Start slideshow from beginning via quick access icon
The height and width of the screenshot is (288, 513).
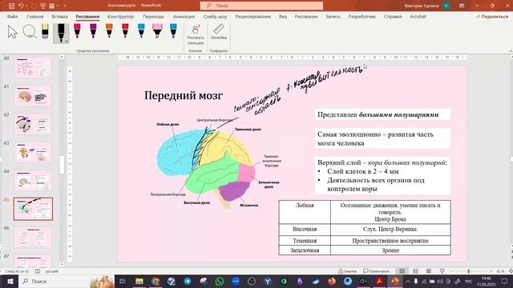tap(42, 6)
